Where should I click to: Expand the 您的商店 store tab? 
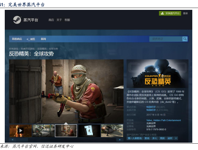[17, 39]
